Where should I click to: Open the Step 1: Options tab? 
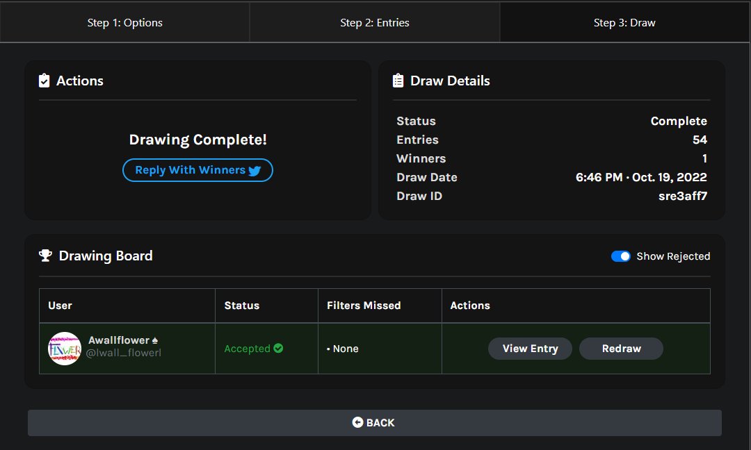tap(124, 22)
